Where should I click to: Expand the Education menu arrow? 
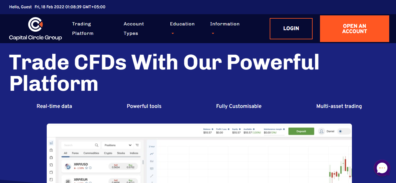point(173,33)
